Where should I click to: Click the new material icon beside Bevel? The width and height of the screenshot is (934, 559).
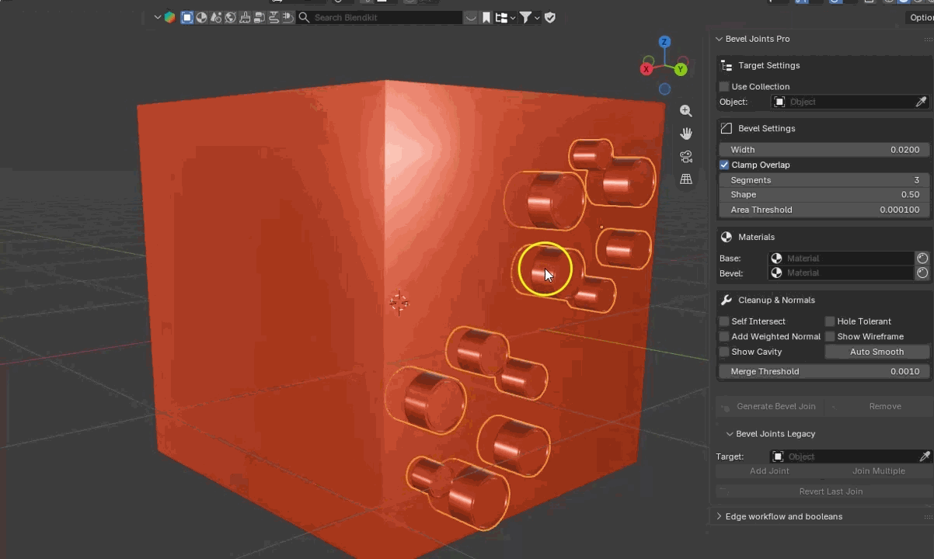tap(922, 273)
